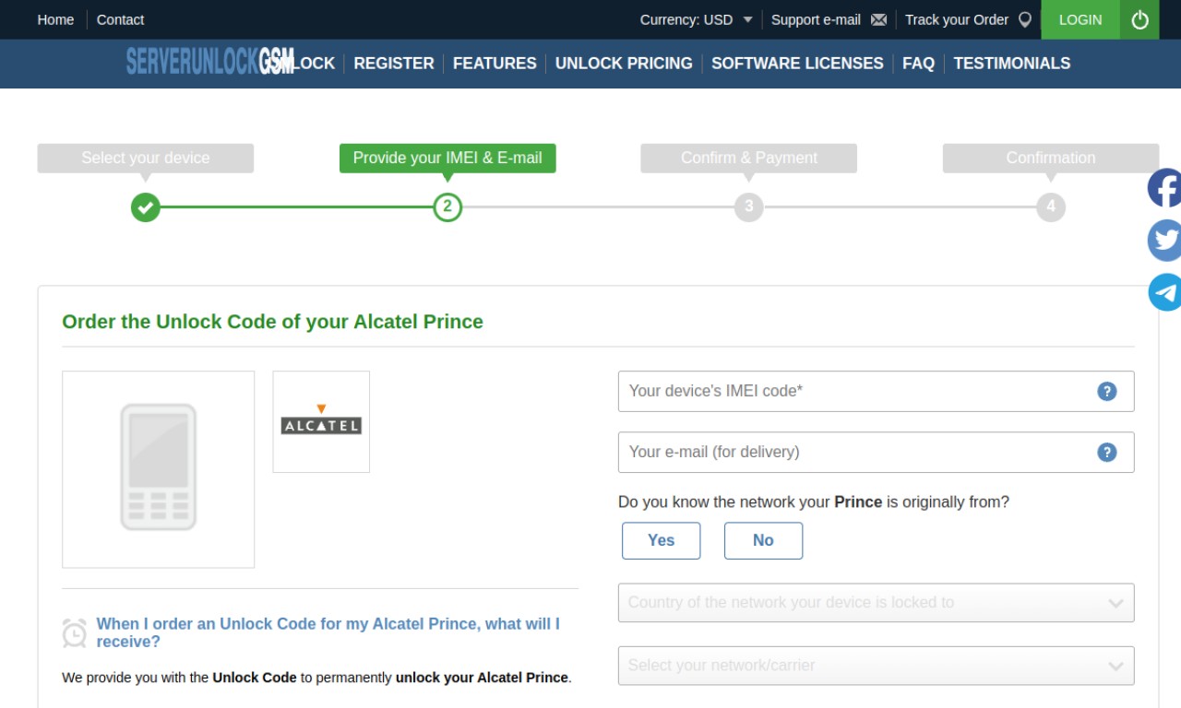Image resolution: width=1181 pixels, height=708 pixels.
Task: Click the Support e-mail envelope icon
Action: point(878,19)
